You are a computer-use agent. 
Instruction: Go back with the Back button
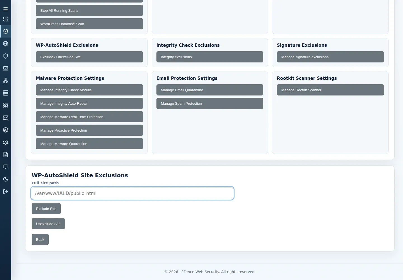pyautogui.click(x=40, y=239)
